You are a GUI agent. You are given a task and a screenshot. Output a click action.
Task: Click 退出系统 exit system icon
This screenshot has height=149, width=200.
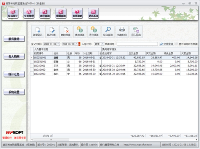point(93,13)
